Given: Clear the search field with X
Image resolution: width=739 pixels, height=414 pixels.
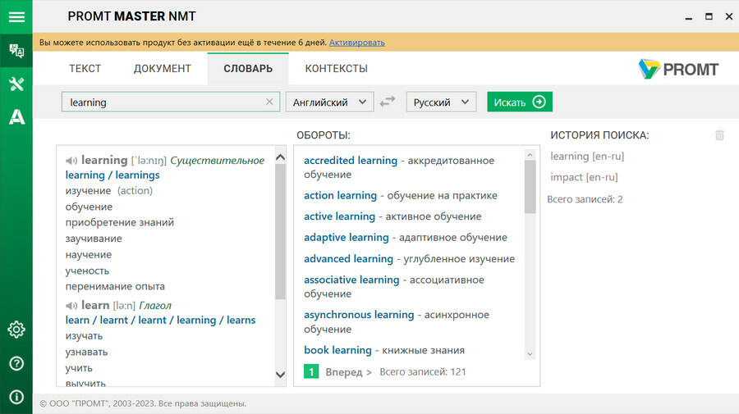Looking at the screenshot, I should pyautogui.click(x=269, y=102).
